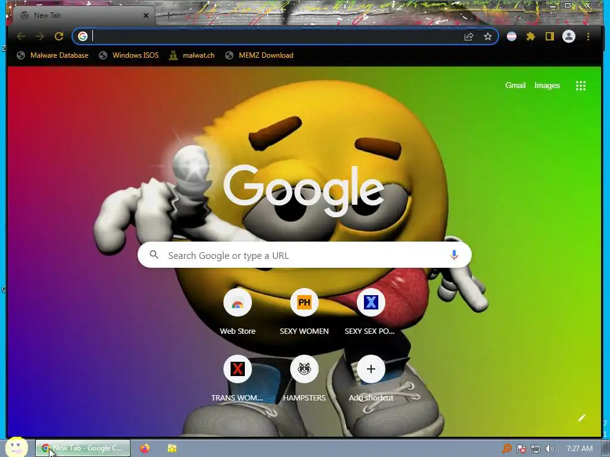Screen dimensions: 610x457
Task: Open Chrome's three-dot menu
Action: pyautogui.click(x=588, y=36)
